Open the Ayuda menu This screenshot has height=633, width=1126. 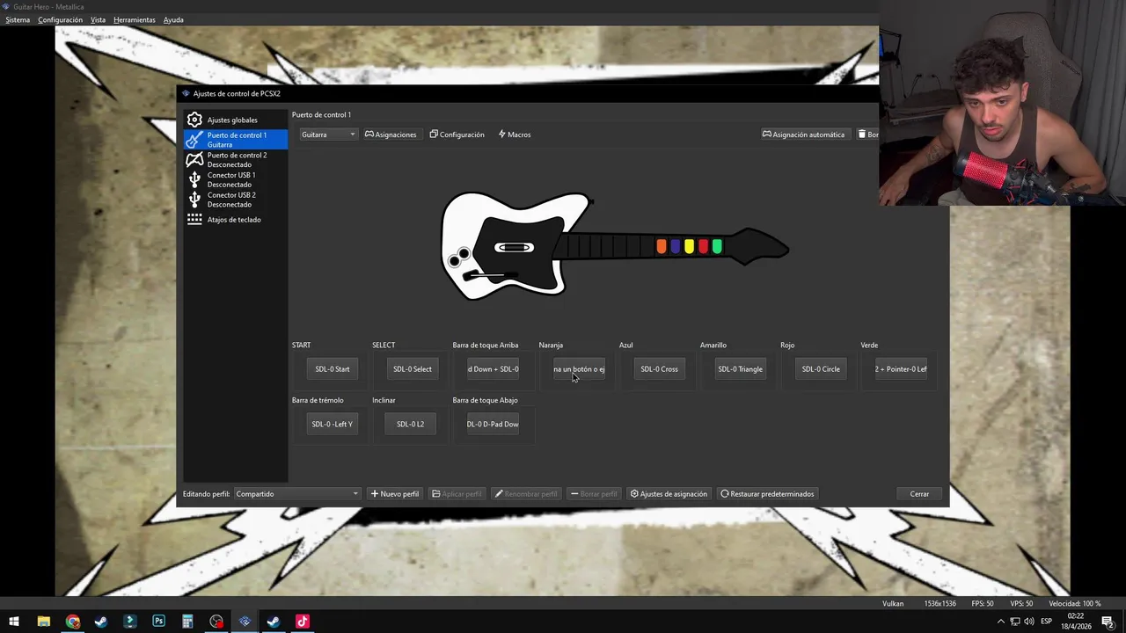coord(173,19)
